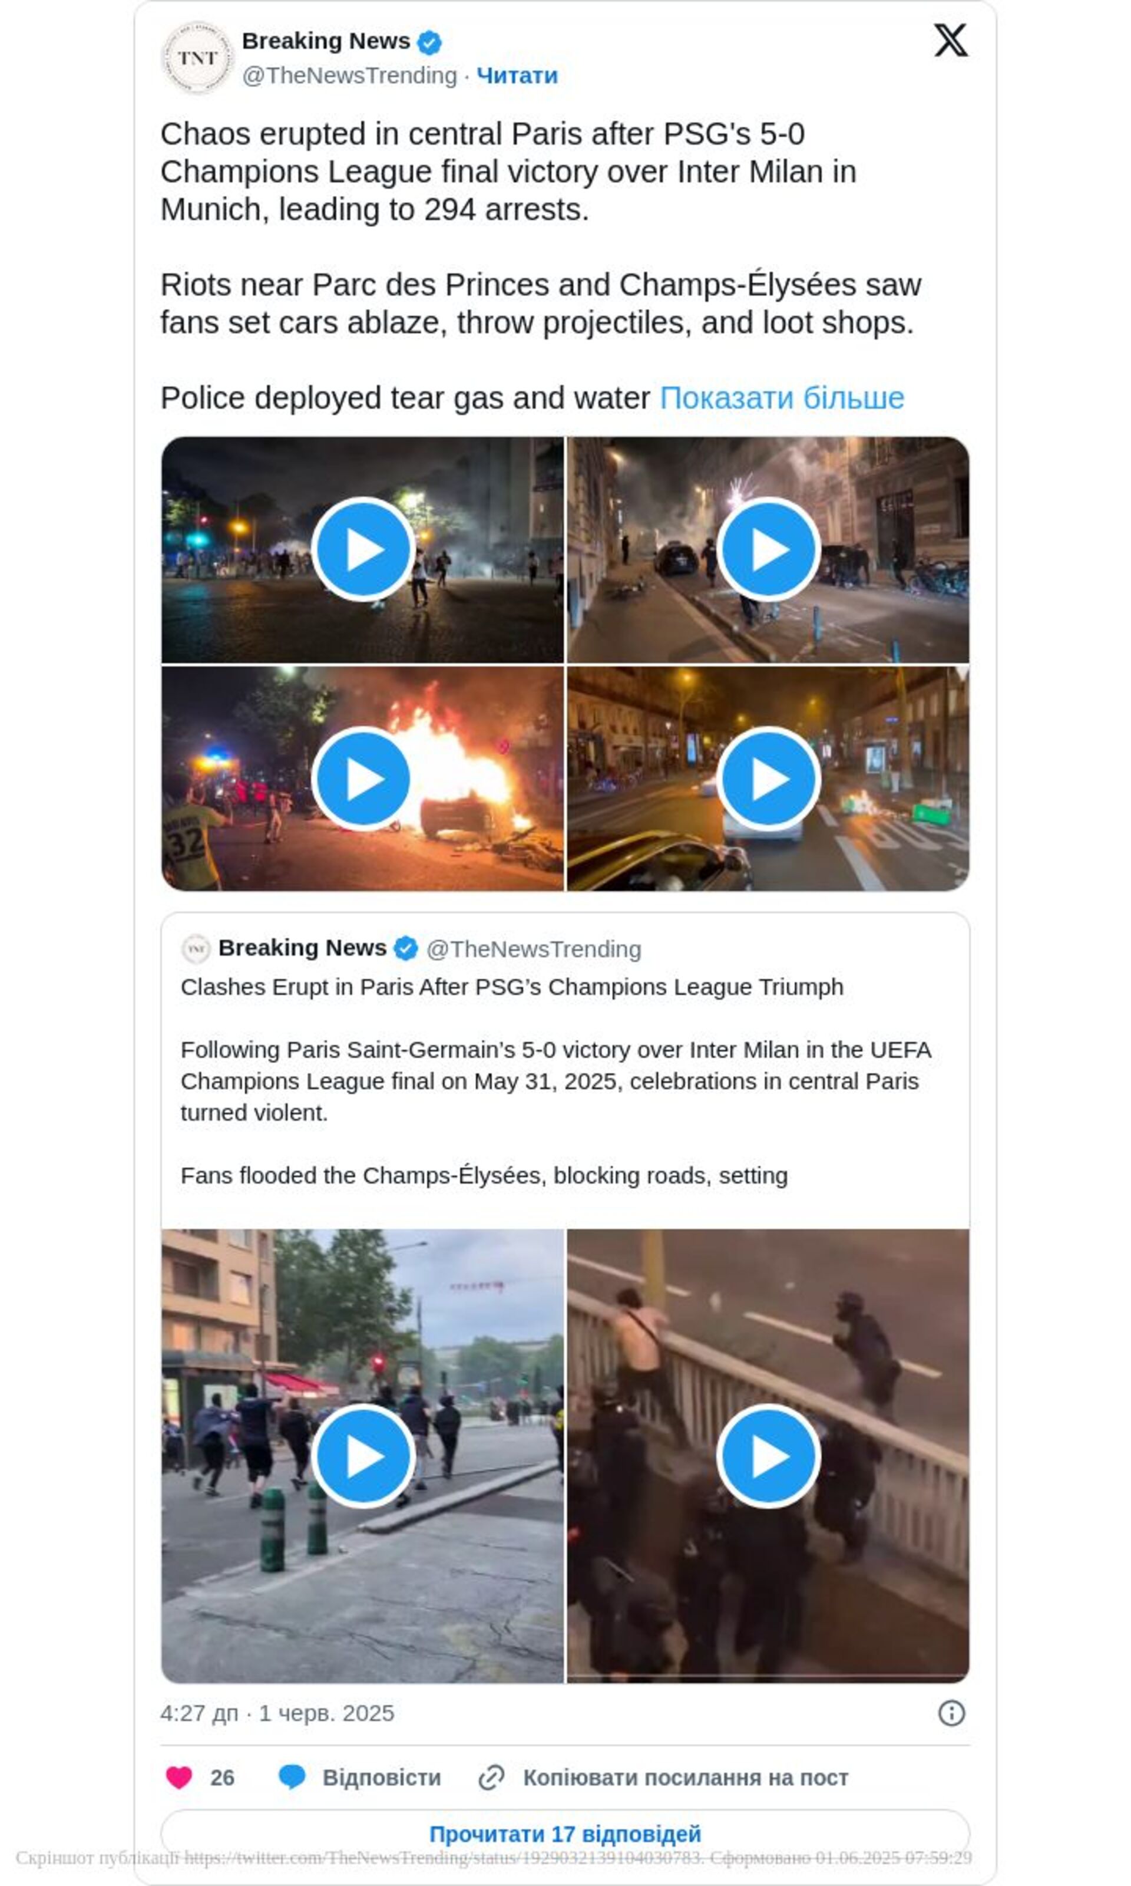Open the @TheNewsTrending handle in the header
The height and width of the screenshot is (1886, 1131).
[350, 75]
